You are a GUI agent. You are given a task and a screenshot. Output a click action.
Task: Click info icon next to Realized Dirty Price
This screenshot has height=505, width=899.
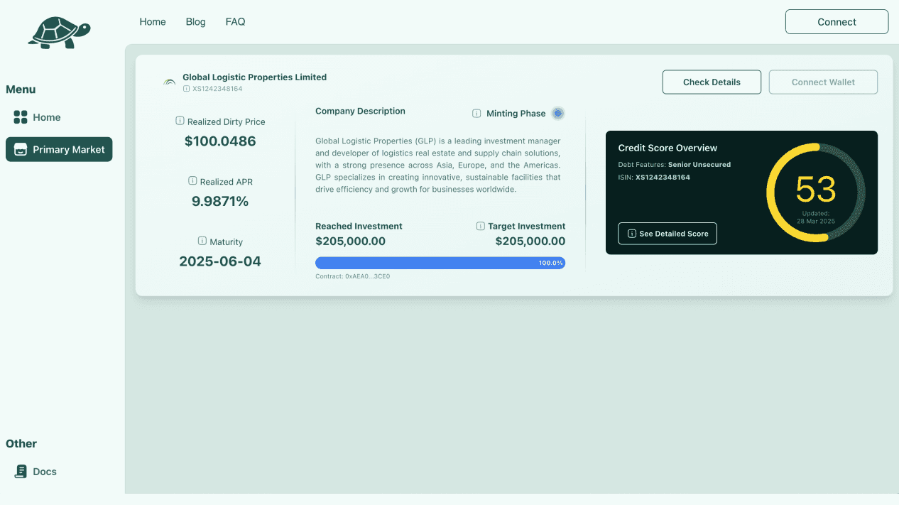click(180, 121)
